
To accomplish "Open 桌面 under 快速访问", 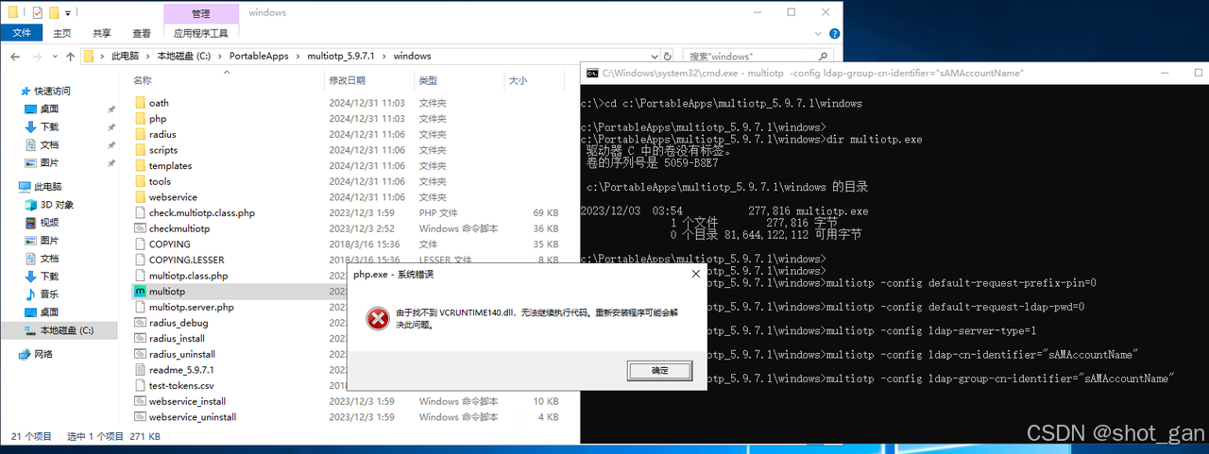I will coord(49,109).
